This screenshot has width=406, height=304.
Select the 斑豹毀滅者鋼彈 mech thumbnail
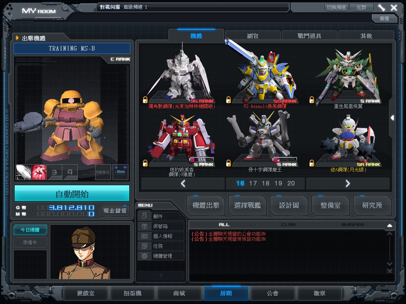[182, 140]
